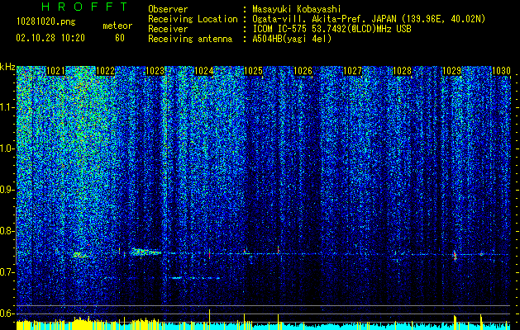Click the 'Receiving antenna' field label
This screenshot has height=330, width=520.
190,39
